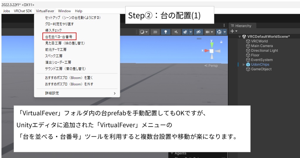300x158 pixels.
Task: Collapse the VRCDefaultWorldScene tree
Action: pyautogui.click(x=240, y=37)
